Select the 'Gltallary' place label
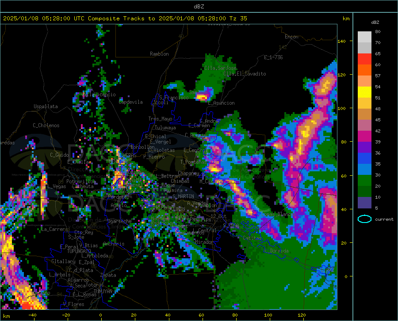398x321 pixels. pos(63,261)
